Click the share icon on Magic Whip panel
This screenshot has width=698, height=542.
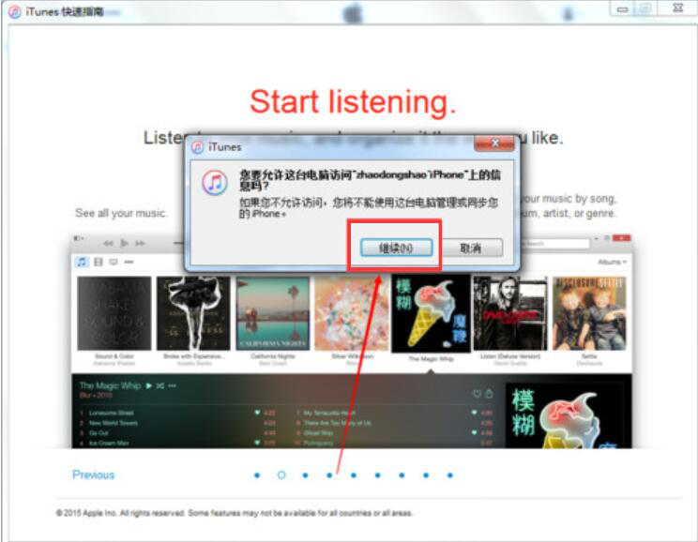(489, 393)
